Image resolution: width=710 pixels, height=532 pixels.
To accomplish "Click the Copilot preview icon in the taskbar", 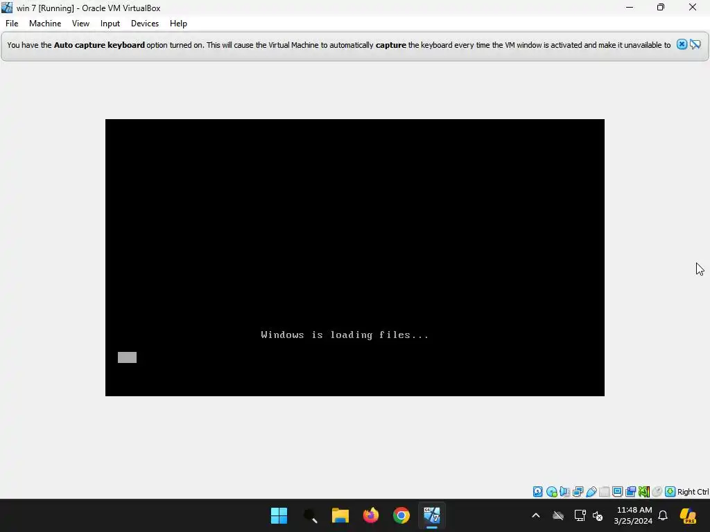I will point(689,515).
